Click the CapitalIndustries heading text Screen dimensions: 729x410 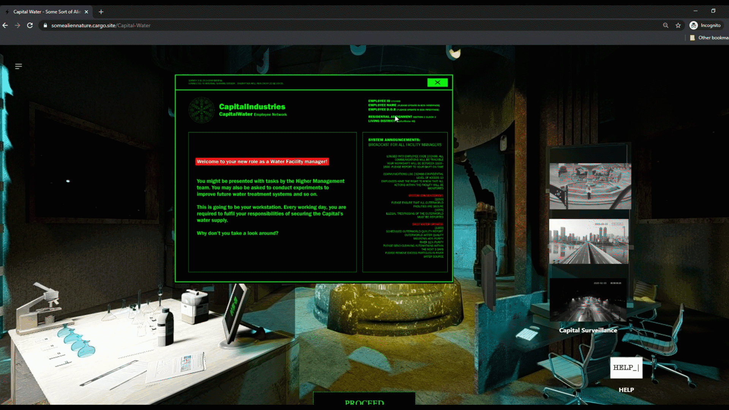pyautogui.click(x=252, y=107)
